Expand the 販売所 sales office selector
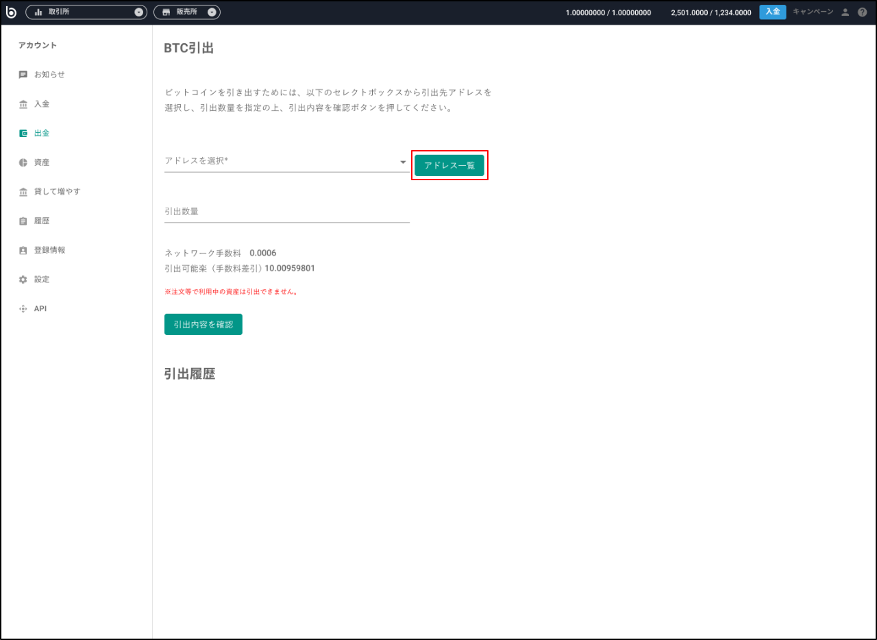Screen dimensions: 877x640 [x=187, y=12]
